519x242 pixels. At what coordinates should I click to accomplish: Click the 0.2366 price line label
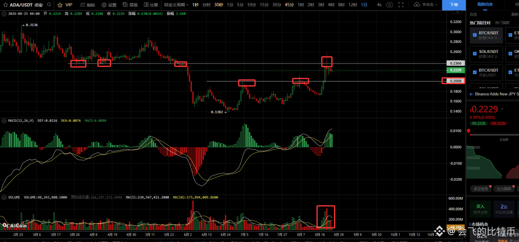pos(455,63)
